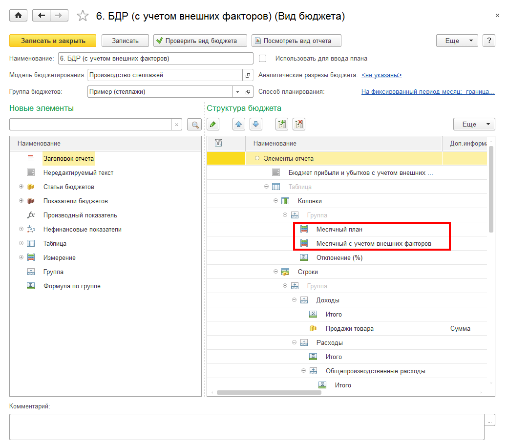Viewport: 508px width, 447px height.
Task: Expand the Статьи бюджетов tree node
Action: pos(21,187)
